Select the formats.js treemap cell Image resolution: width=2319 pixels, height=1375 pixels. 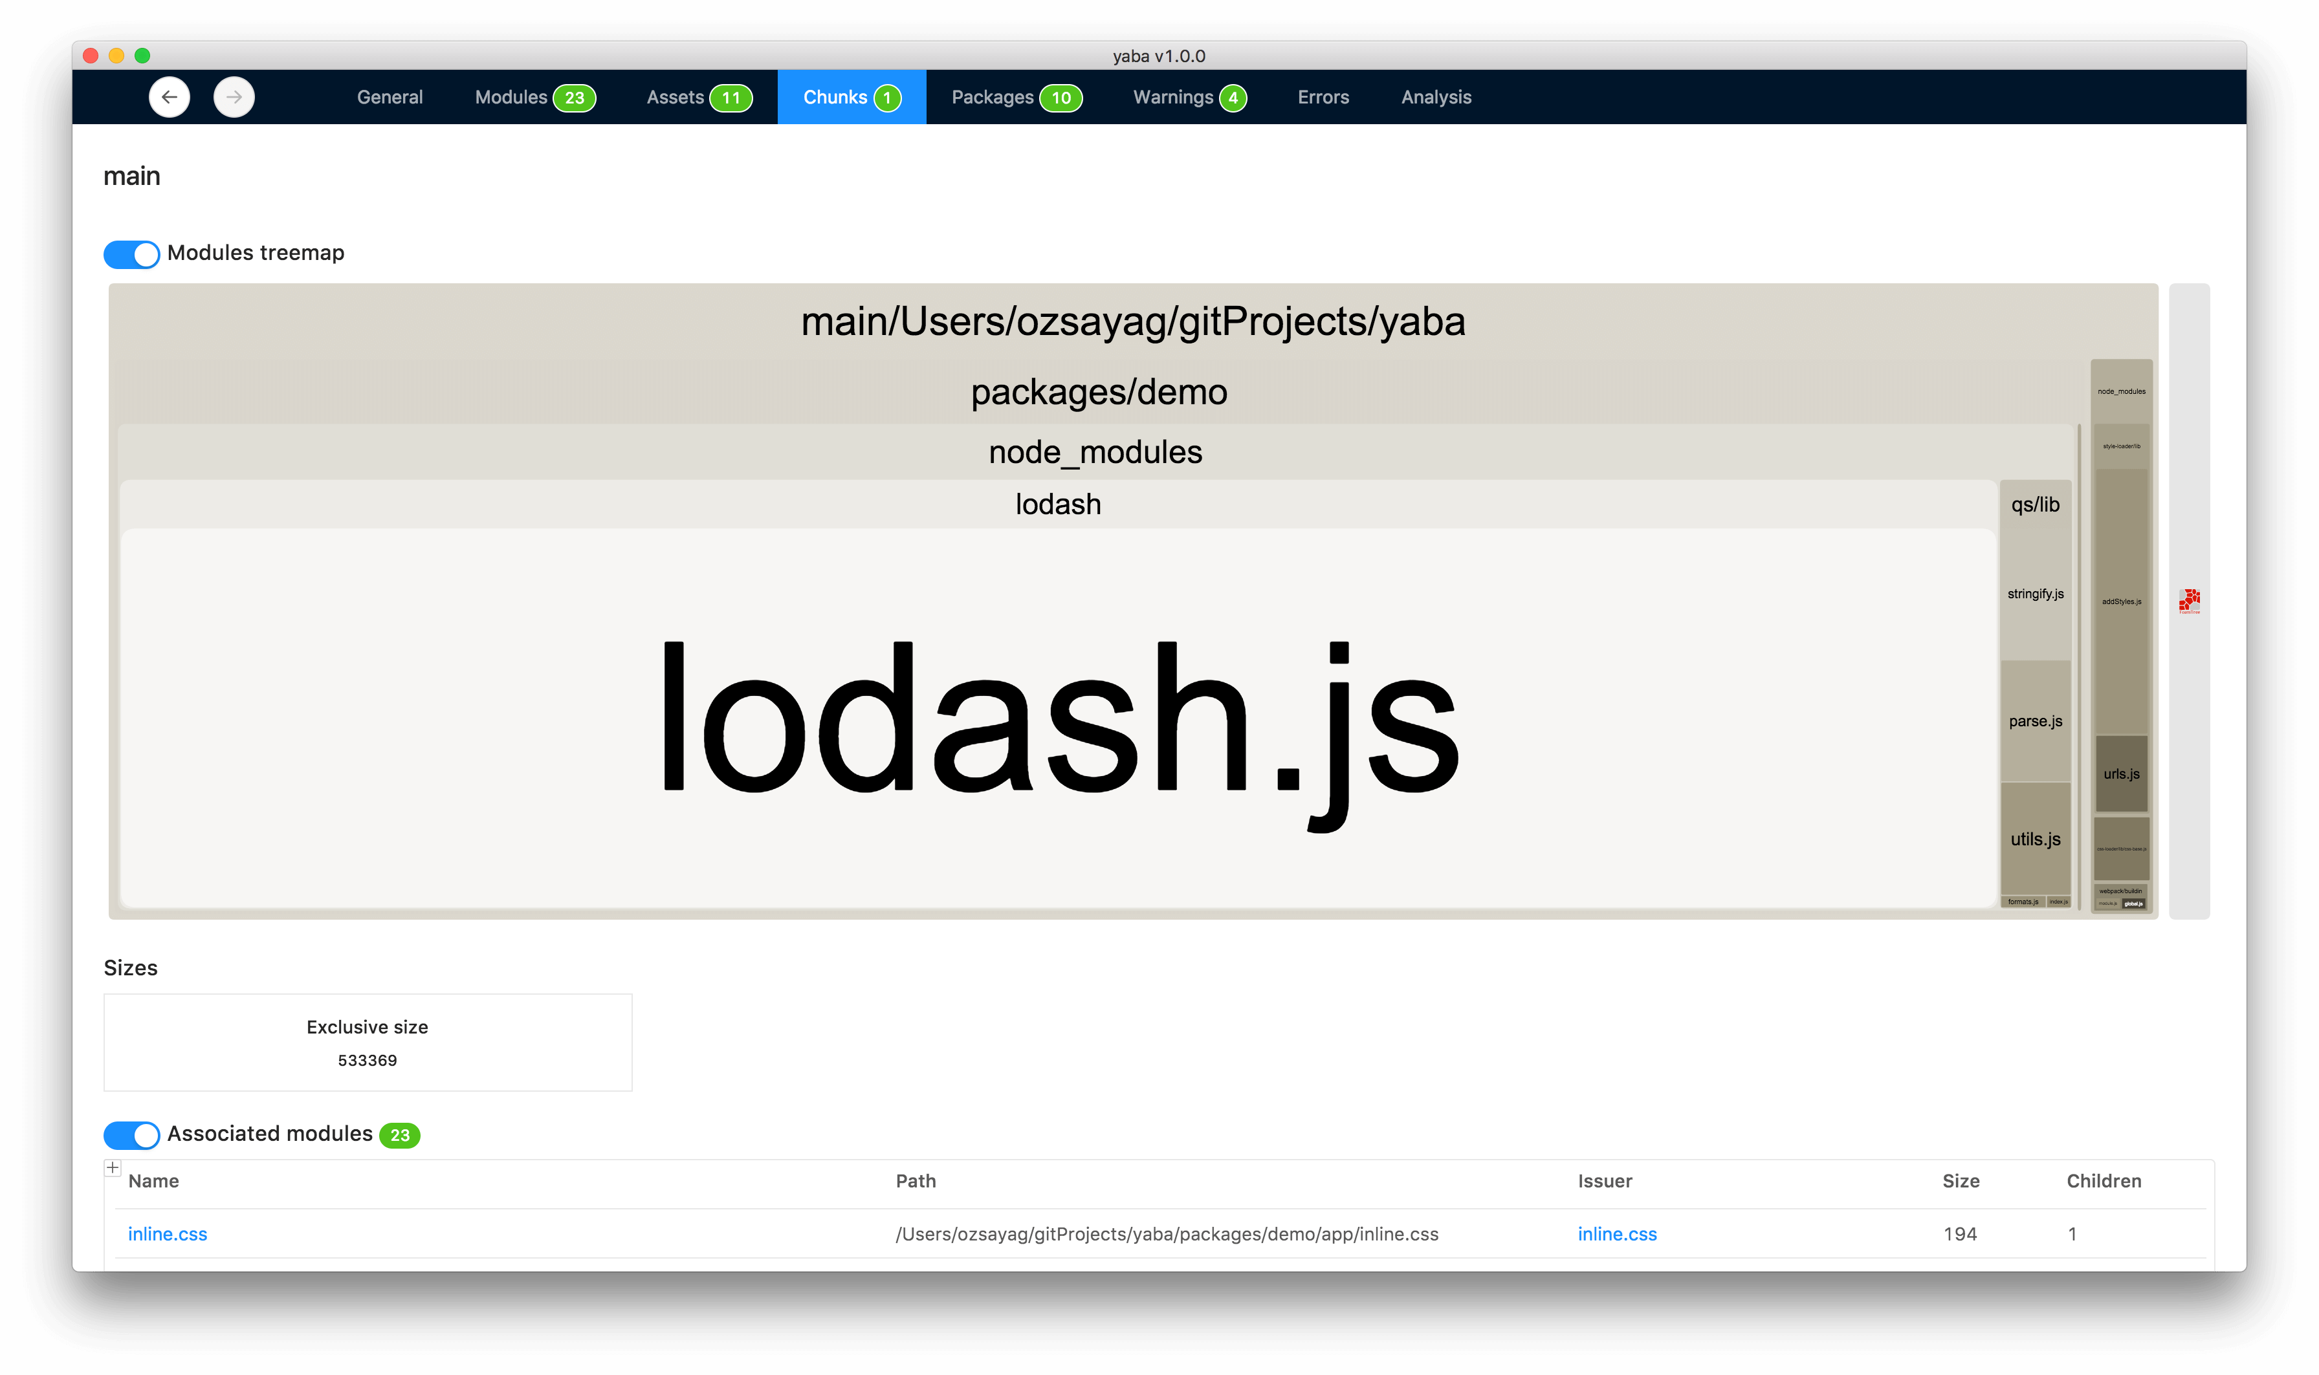pos(2023,902)
